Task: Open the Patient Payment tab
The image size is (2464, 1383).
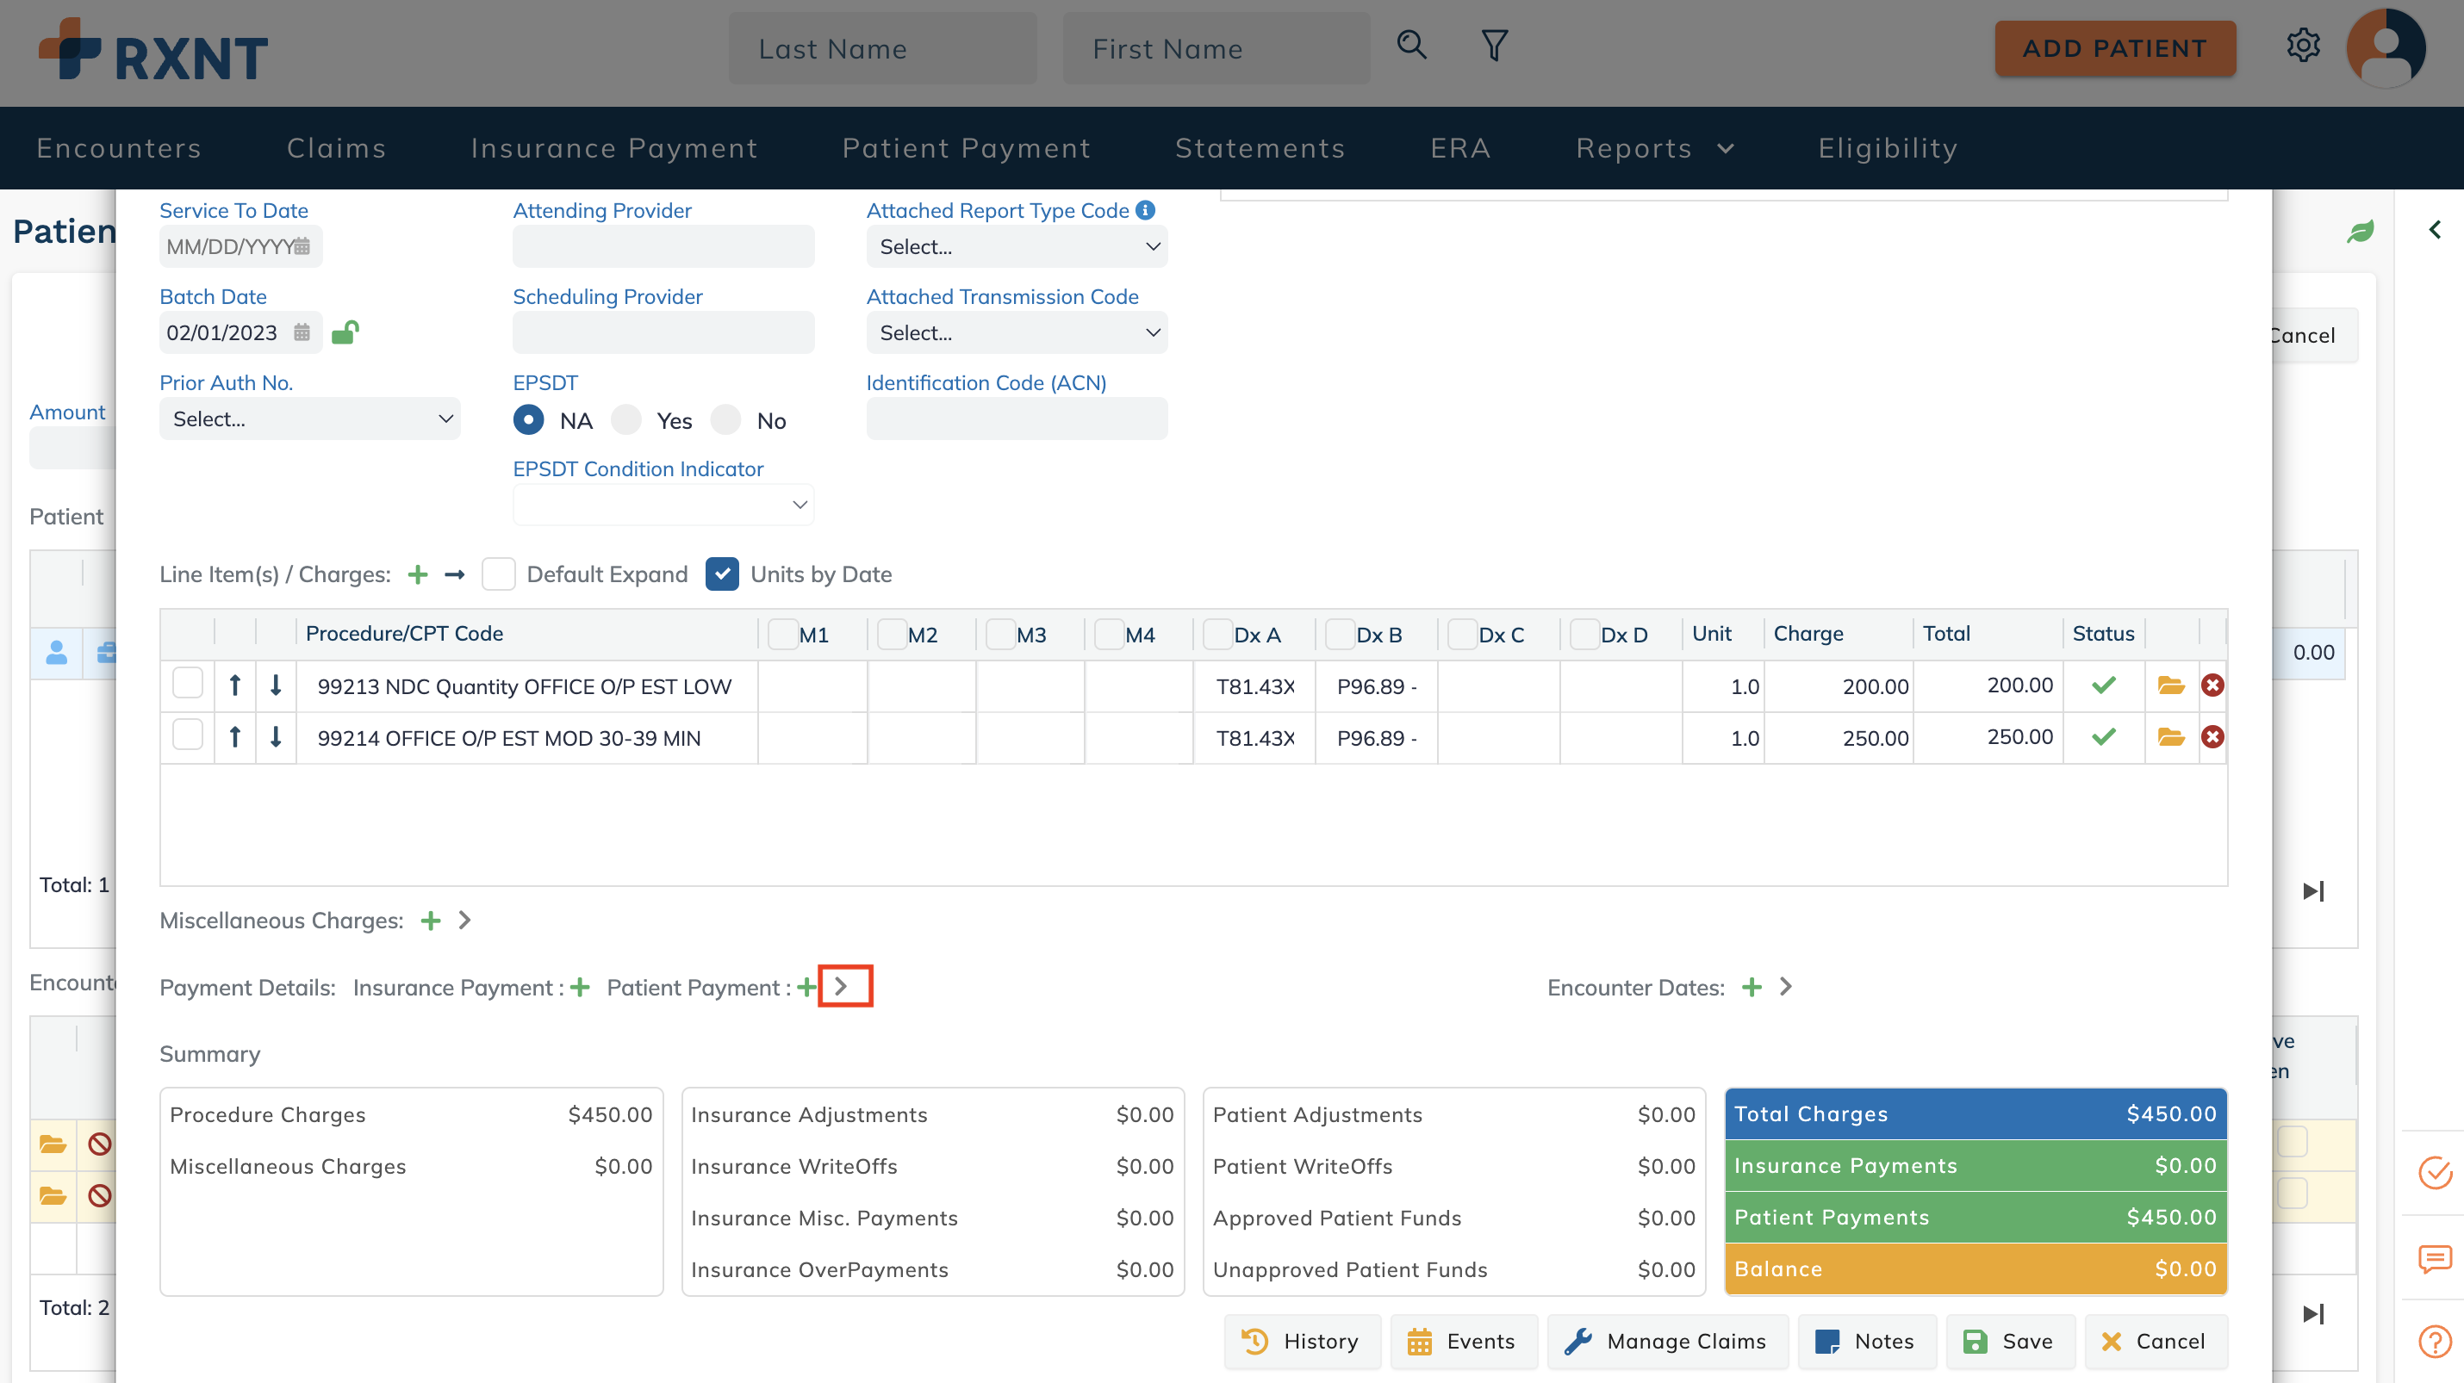Action: [x=966, y=148]
